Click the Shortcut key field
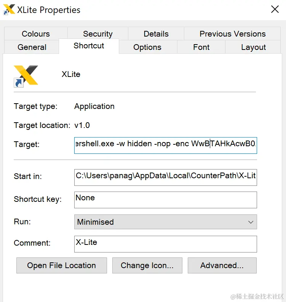 click(165, 200)
